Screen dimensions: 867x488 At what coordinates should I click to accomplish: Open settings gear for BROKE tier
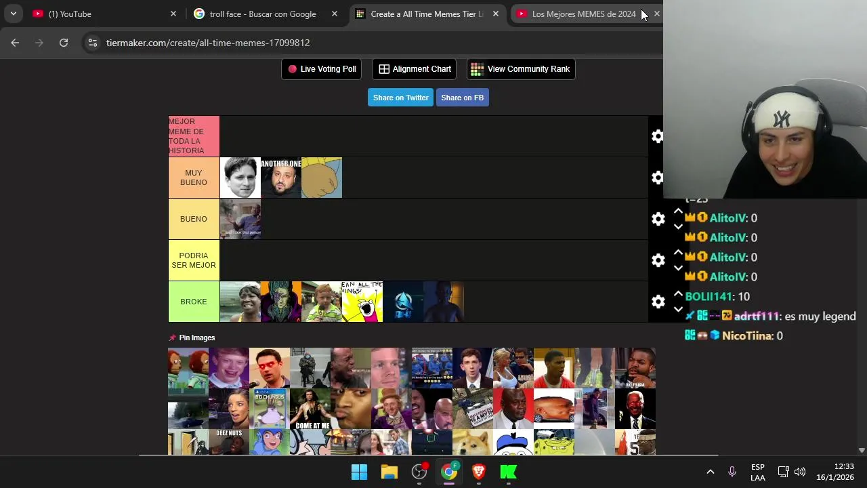(658, 302)
